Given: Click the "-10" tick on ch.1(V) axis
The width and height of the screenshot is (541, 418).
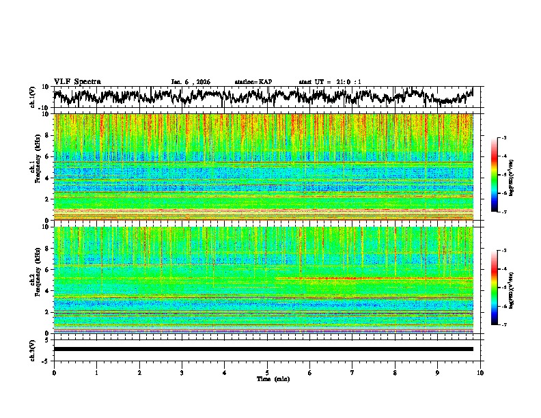Looking at the screenshot, I should pyautogui.click(x=44, y=108).
